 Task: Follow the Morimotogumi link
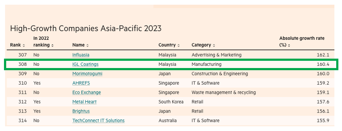(x=87, y=74)
